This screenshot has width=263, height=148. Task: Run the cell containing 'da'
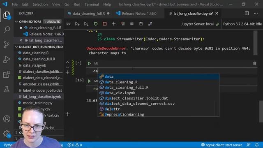pos(89,63)
